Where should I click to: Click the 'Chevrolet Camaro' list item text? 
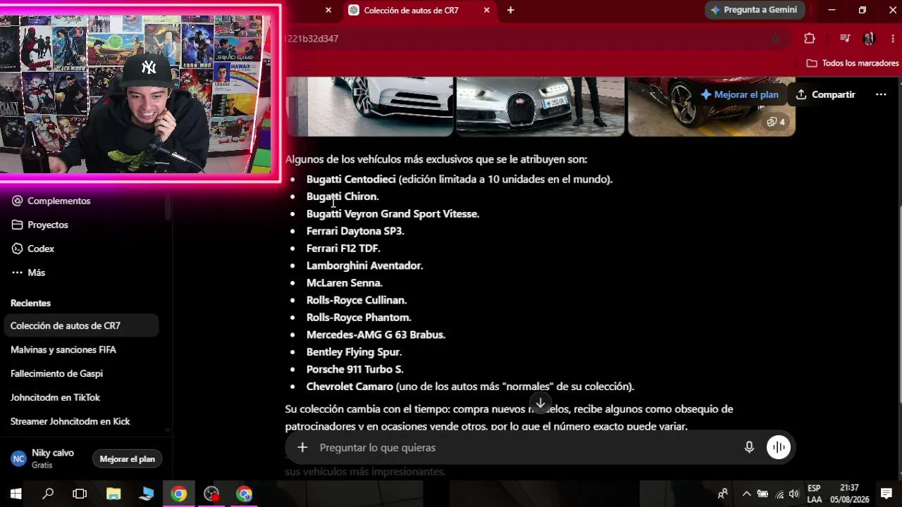tap(350, 387)
